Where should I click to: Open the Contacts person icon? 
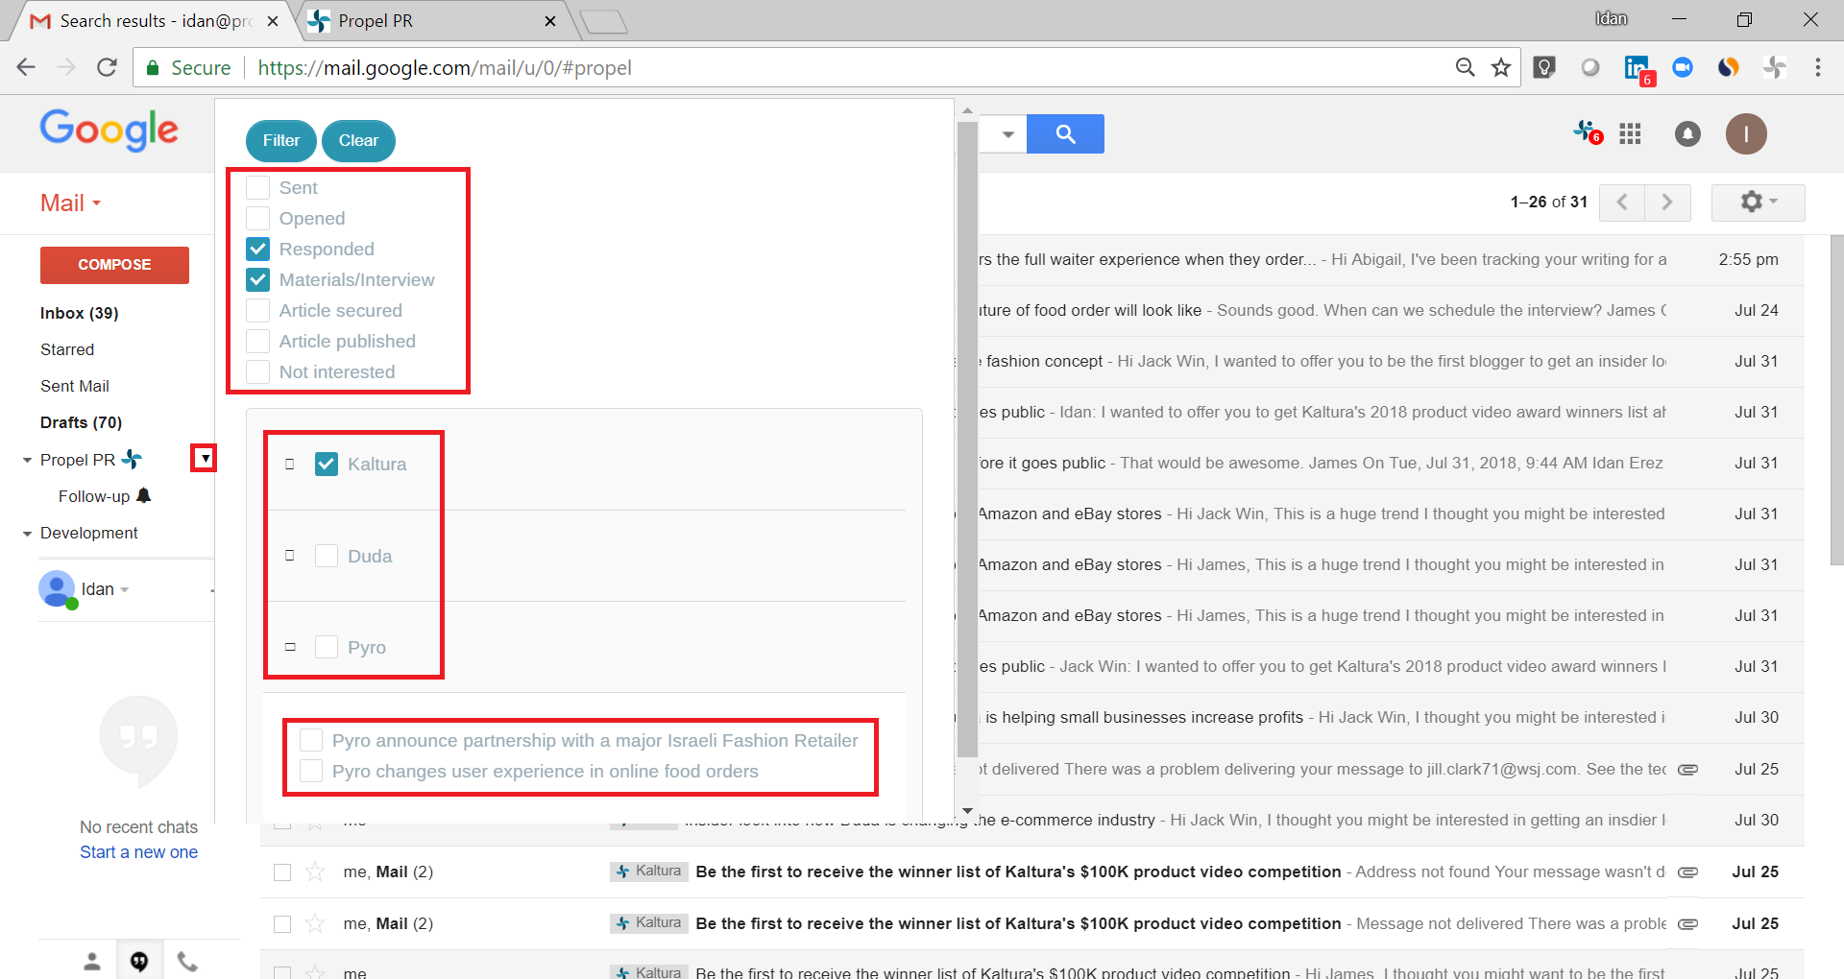point(92,961)
